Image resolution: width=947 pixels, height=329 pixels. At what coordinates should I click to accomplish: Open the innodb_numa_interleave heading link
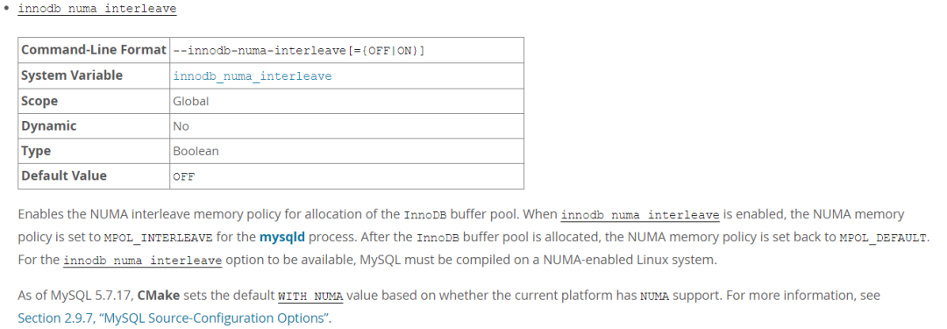coord(97,9)
